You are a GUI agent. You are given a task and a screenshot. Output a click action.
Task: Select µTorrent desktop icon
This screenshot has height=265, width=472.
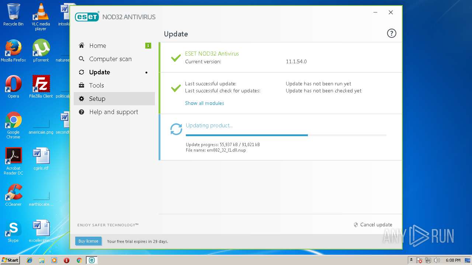[x=41, y=51]
